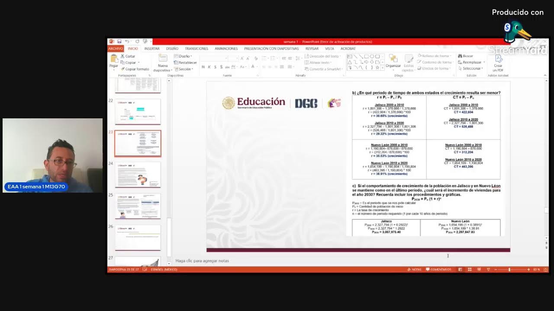The height and width of the screenshot is (311, 554).
Task: Click Copiar button in Portapapeles
Action: point(129,63)
